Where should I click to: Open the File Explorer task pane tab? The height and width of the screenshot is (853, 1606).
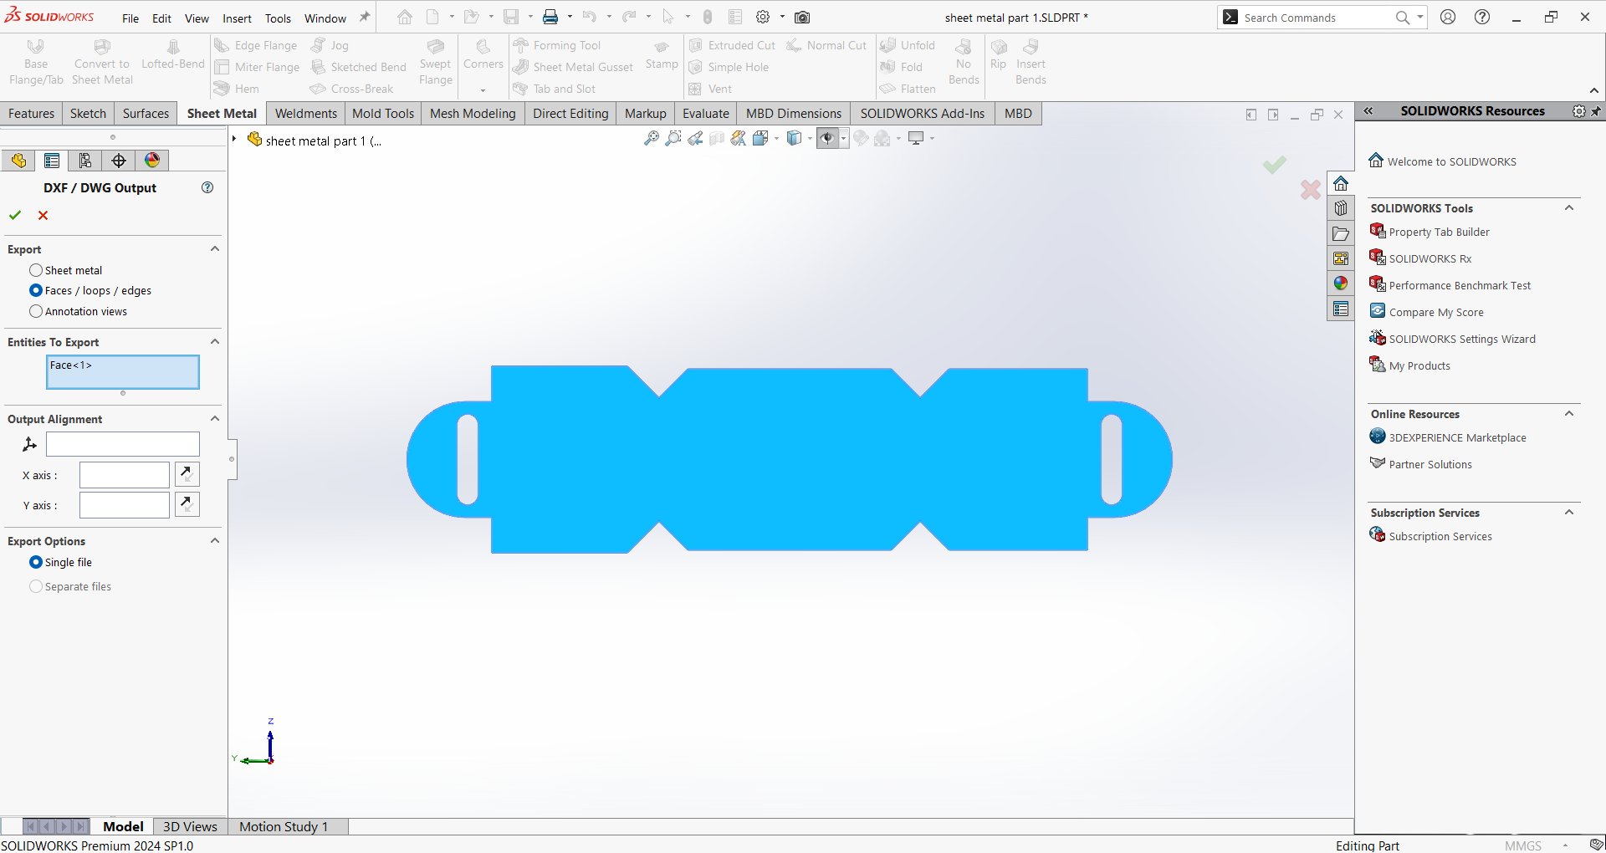pos(1341,233)
